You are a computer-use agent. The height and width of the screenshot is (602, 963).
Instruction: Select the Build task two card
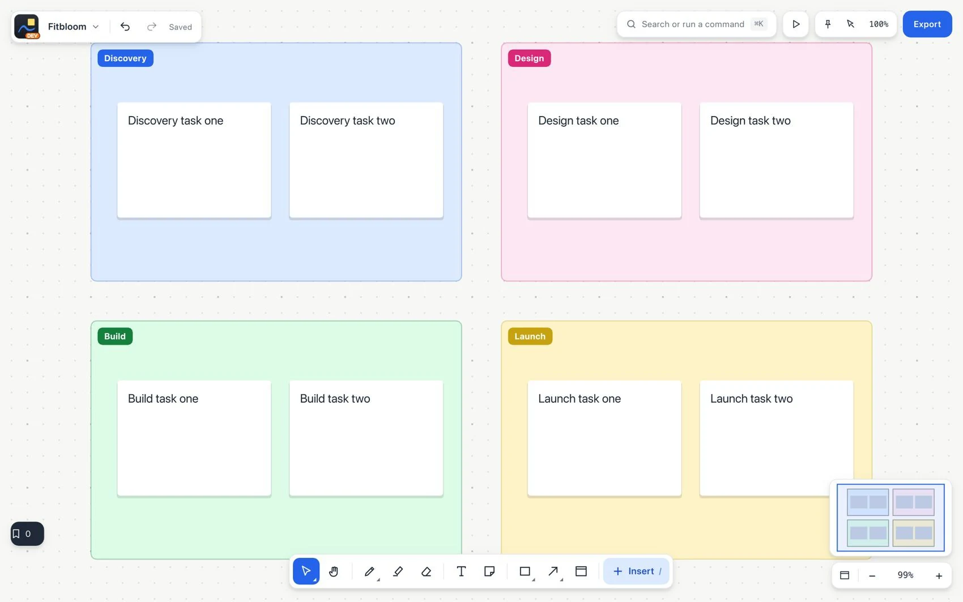click(x=367, y=438)
